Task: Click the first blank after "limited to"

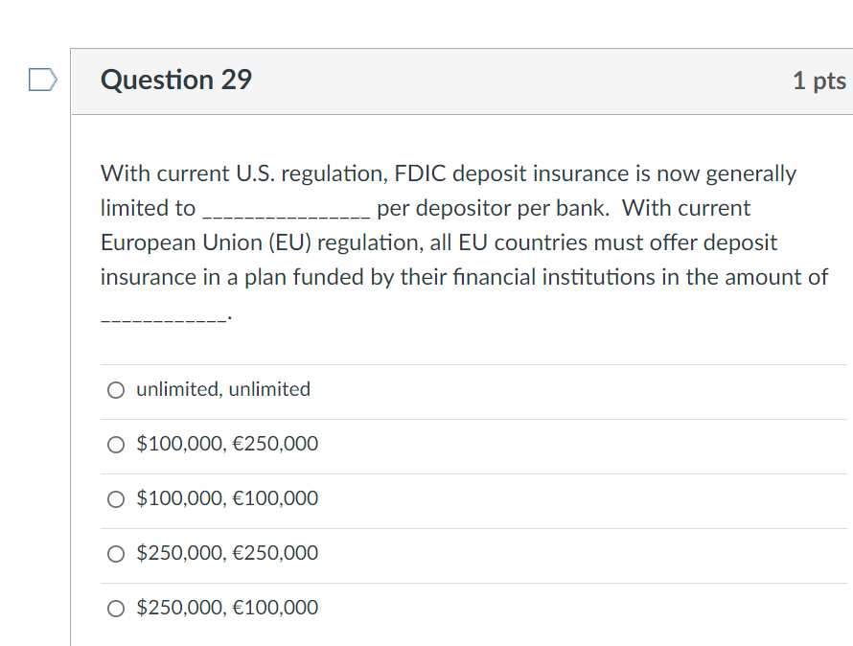Action: [x=286, y=211]
